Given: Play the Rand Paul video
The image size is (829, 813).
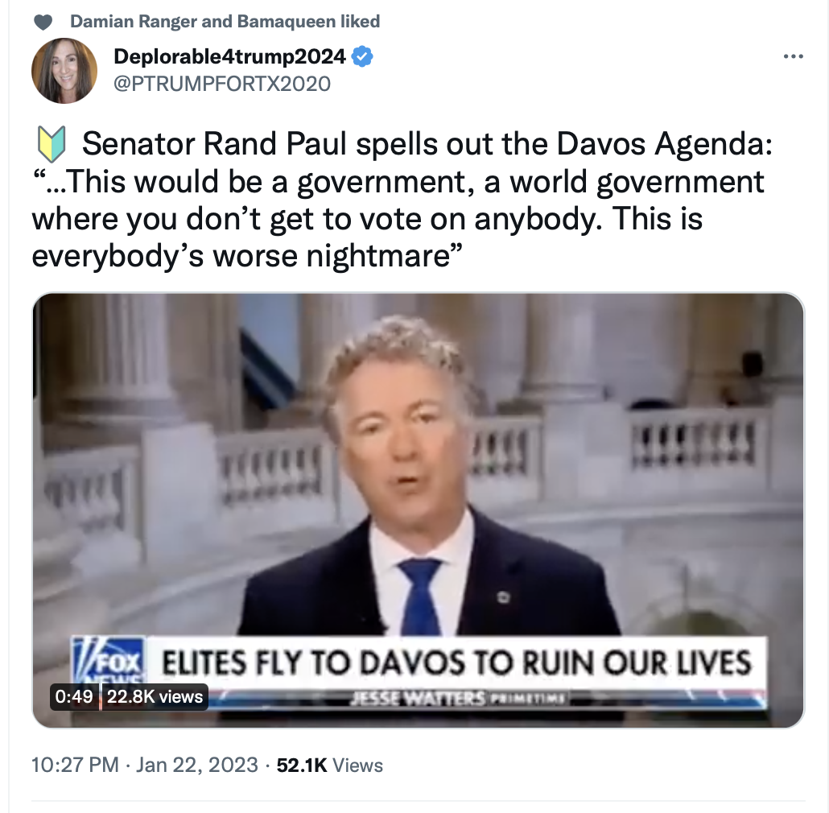Looking at the screenshot, I should pos(419,510).
